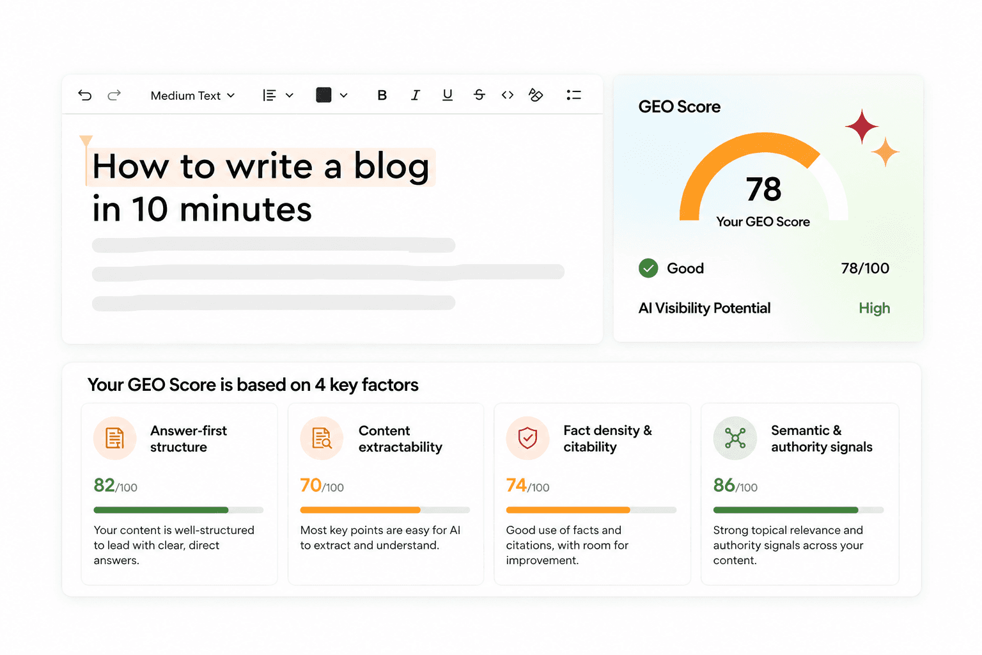The height and width of the screenshot is (655, 982).
Task: Click the 'AI Visibility Potential' label
Action: pos(704,308)
